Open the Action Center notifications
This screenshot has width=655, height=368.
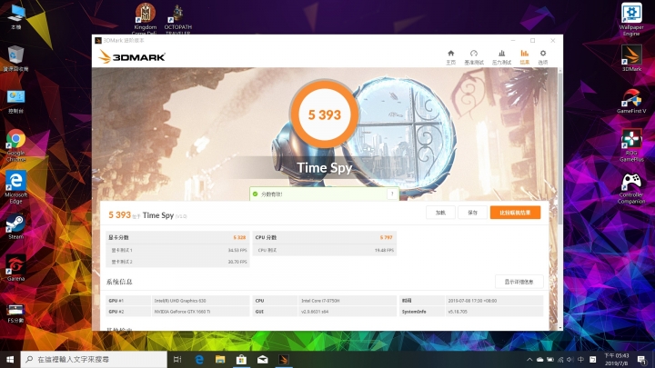point(642,359)
